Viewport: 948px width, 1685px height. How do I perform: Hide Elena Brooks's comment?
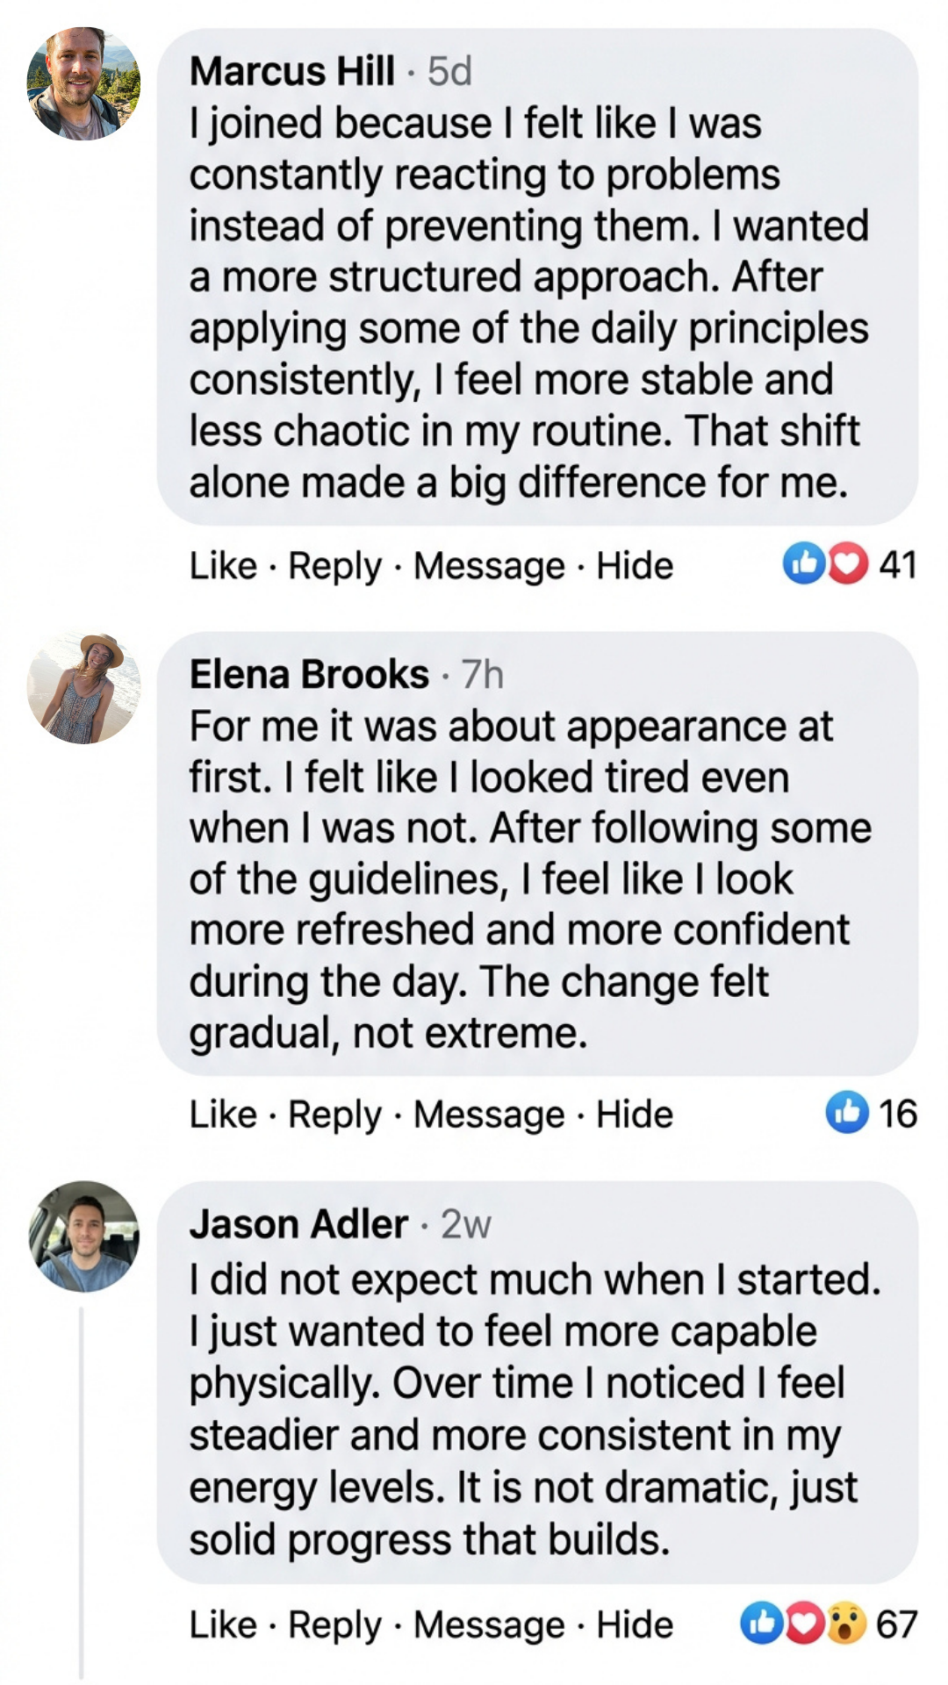634,1115
